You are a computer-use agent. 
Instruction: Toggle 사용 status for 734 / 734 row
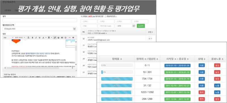202,79
